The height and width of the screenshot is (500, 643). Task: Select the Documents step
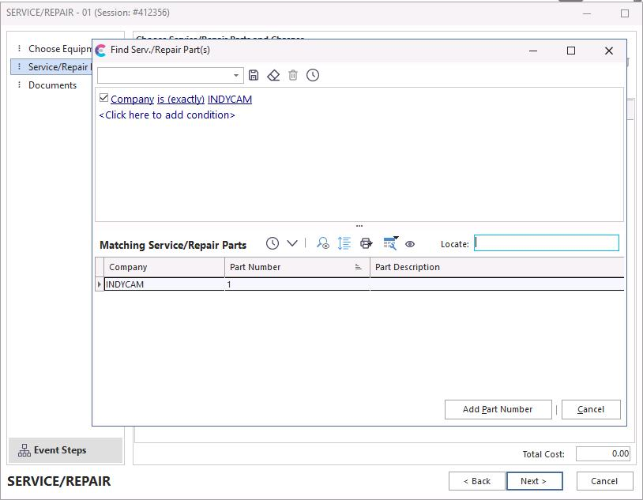click(x=52, y=85)
